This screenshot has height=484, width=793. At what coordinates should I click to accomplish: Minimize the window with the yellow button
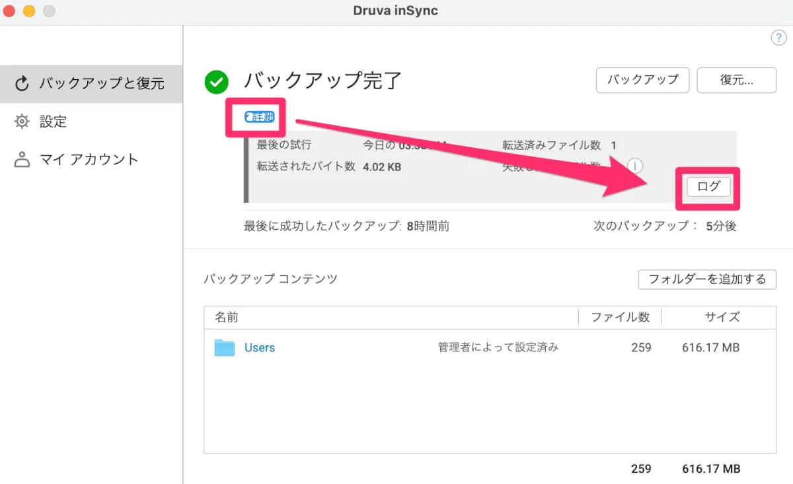pos(29,11)
